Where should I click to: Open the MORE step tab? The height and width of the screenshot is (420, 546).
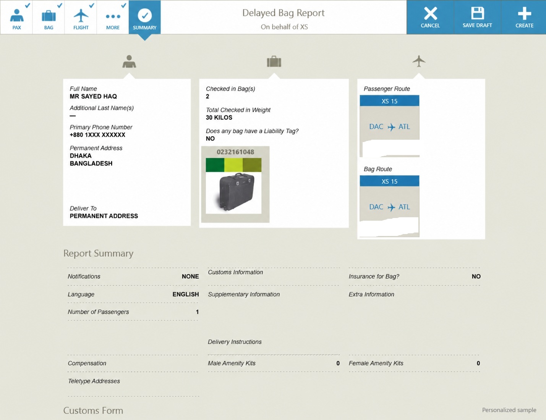tap(113, 17)
